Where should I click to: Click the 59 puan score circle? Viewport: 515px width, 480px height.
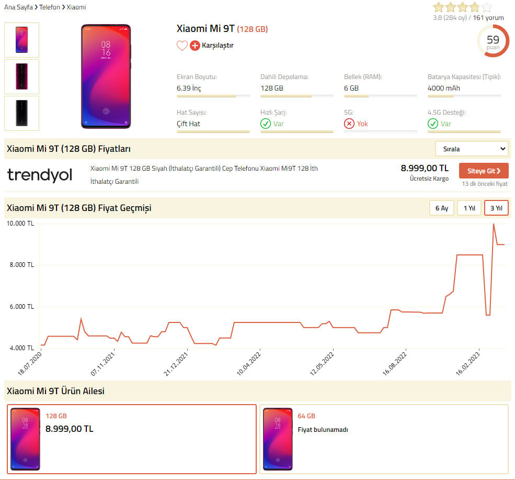click(x=493, y=41)
